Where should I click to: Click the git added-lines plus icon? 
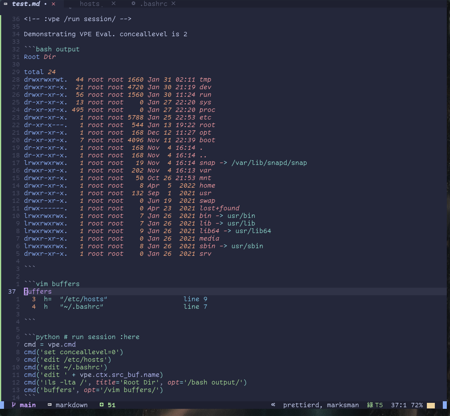click(x=102, y=405)
